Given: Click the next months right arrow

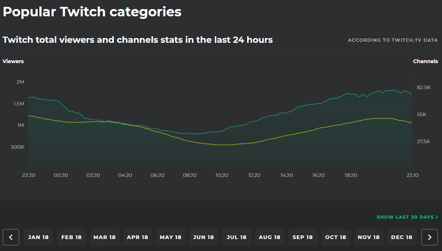Looking at the screenshot, I should click(430, 237).
